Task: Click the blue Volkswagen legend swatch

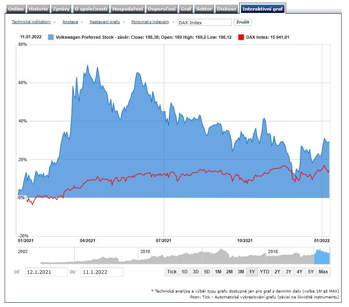Action: [51, 38]
